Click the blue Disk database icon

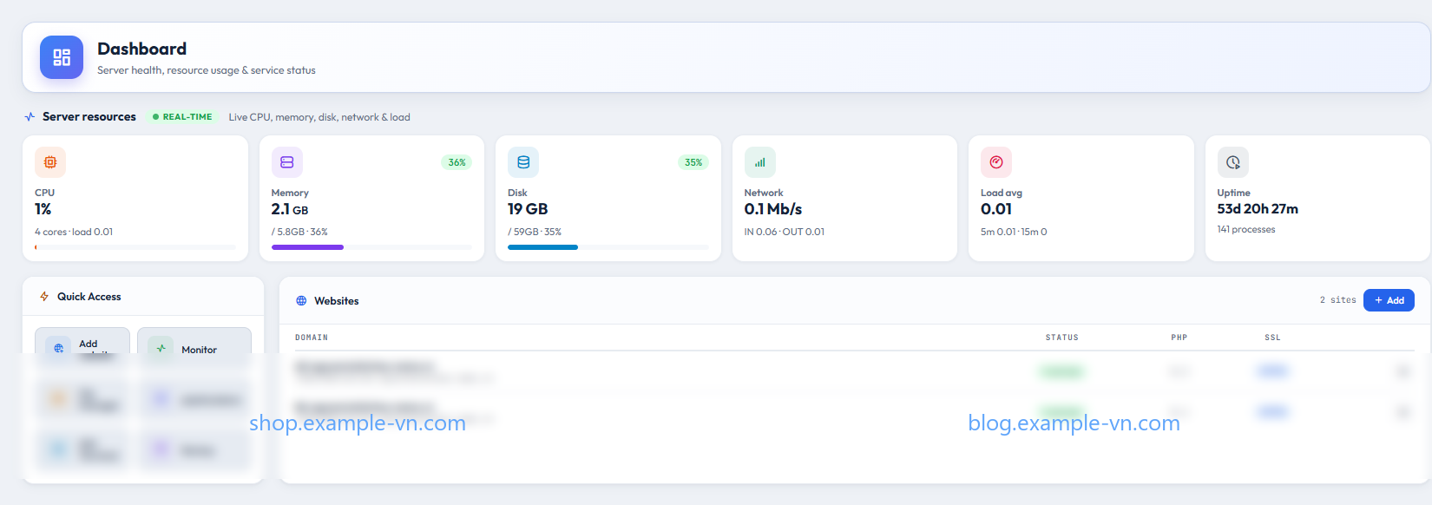pyautogui.click(x=523, y=162)
